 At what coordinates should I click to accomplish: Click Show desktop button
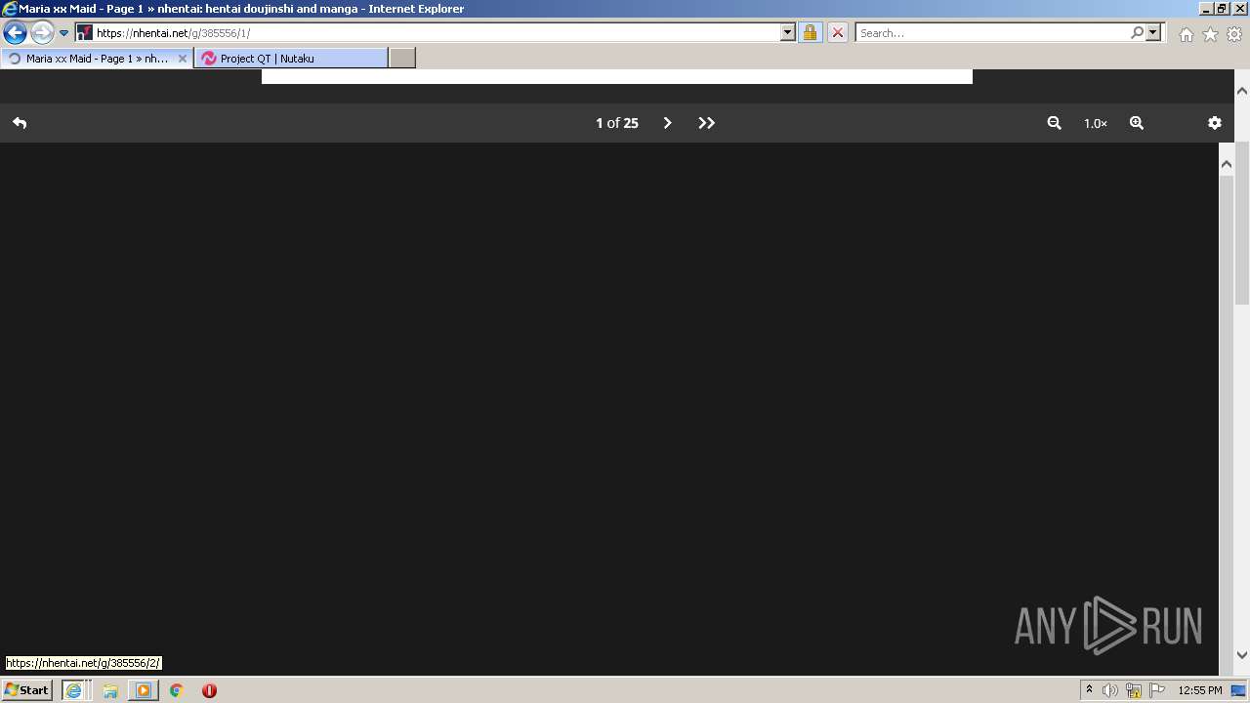(x=1239, y=690)
